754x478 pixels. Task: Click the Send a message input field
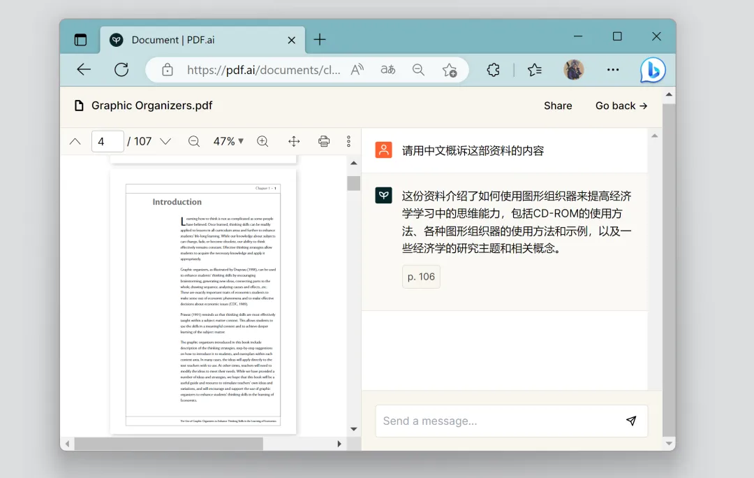(x=489, y=421)
